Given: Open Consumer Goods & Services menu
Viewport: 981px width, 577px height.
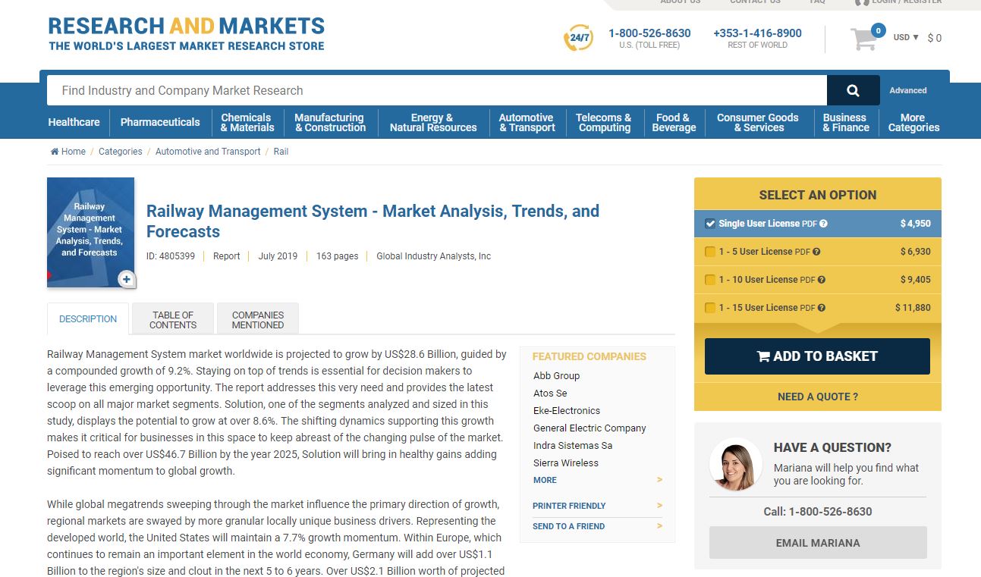Looking at the screenshot, I should click(x=758, y=123).
